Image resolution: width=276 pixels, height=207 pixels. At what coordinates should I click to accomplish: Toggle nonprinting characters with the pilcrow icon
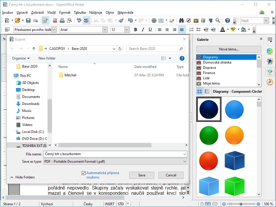tap(211, 20)
